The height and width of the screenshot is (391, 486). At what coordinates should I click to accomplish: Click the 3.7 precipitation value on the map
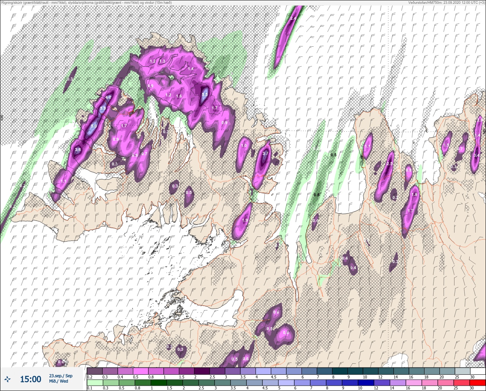(x=265, y=153)
